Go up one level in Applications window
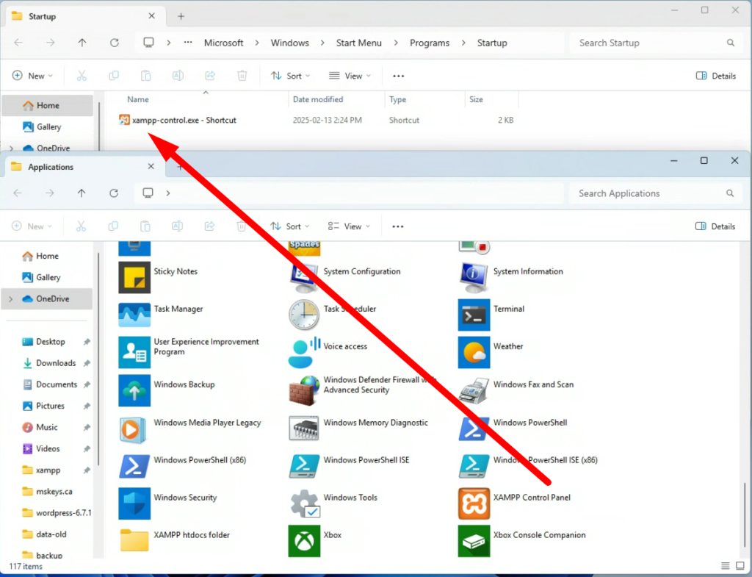 coord(82,193)
